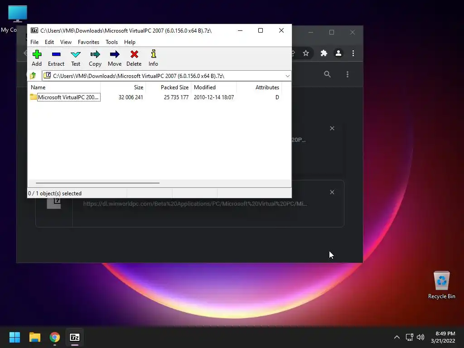Click the attribute value D

tap(277, 97)
